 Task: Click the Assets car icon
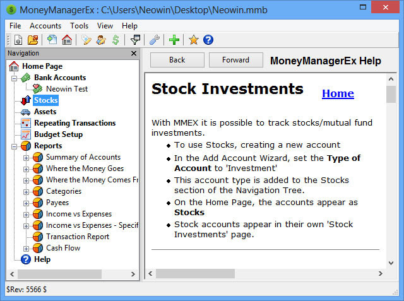click(x=26, y=112)
